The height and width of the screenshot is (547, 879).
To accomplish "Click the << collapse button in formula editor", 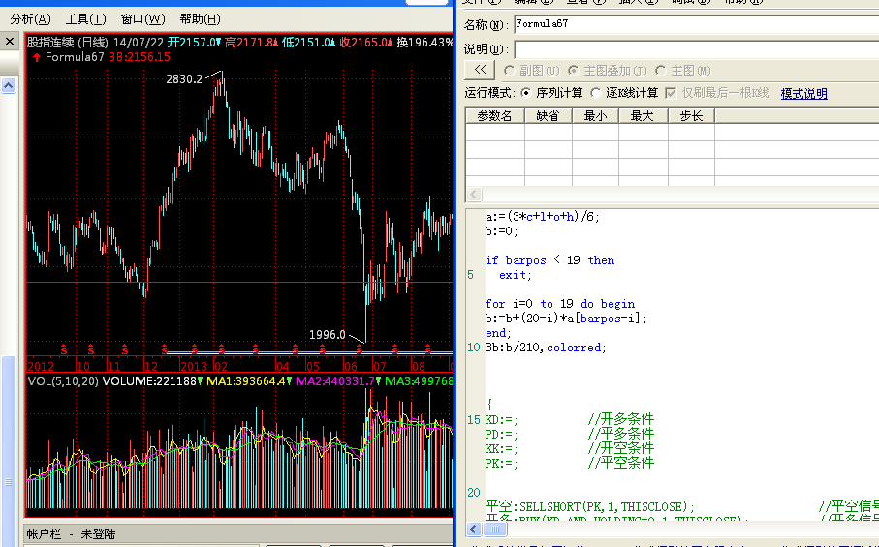I will (480, 70).
